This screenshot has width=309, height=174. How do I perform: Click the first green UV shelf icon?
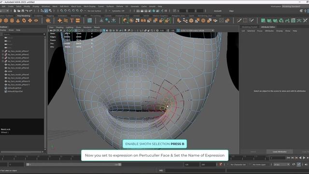[263, 20]
